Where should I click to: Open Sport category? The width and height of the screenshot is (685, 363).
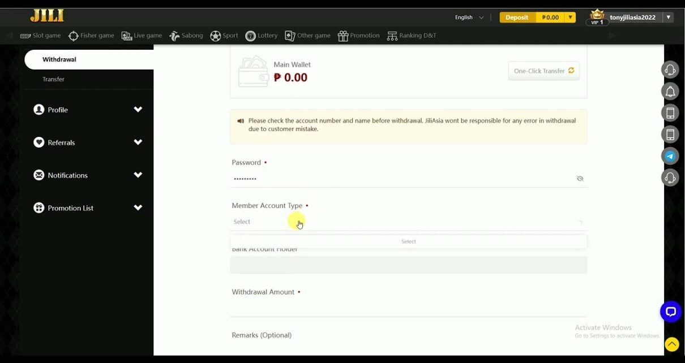tap(224, 36)
